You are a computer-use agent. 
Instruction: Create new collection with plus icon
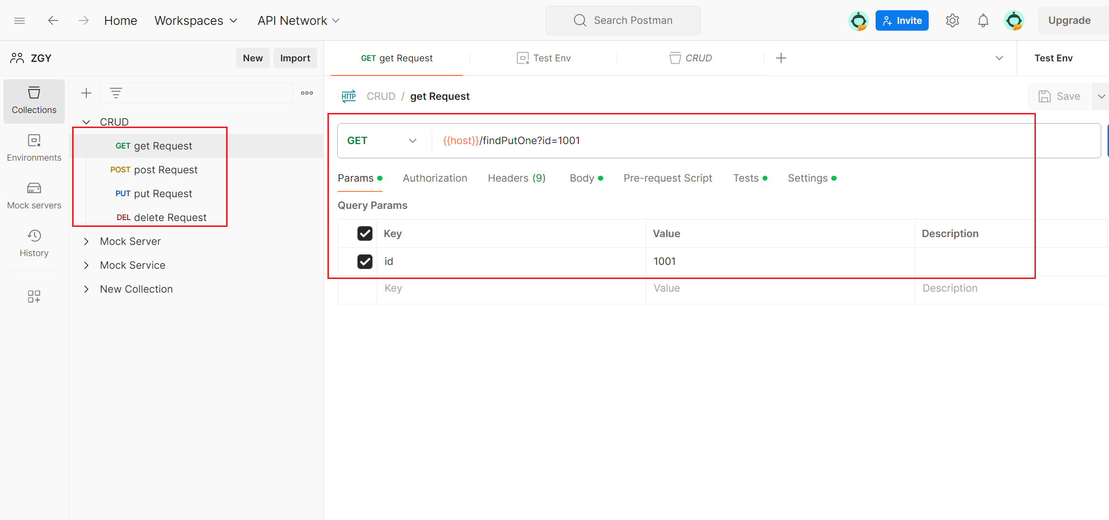pos(86,93)
